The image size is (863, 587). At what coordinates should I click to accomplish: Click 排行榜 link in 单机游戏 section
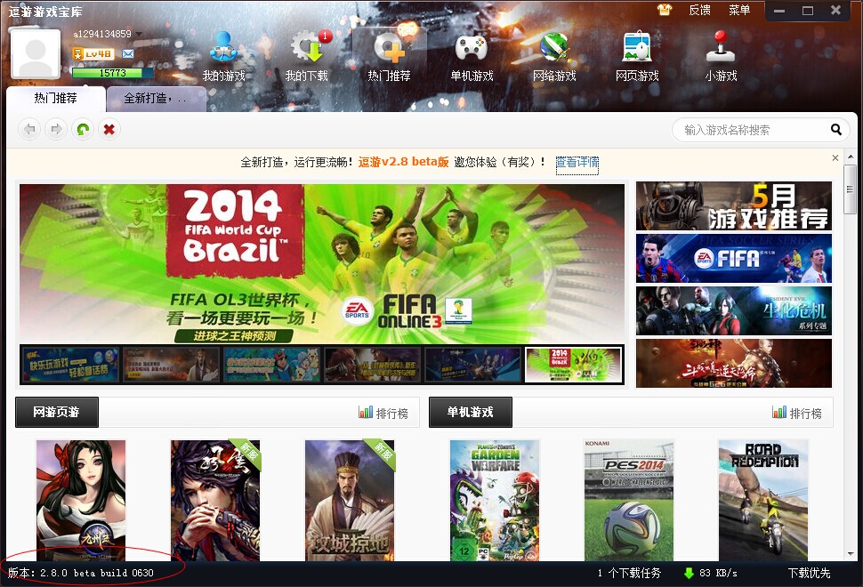pos(806,414)
